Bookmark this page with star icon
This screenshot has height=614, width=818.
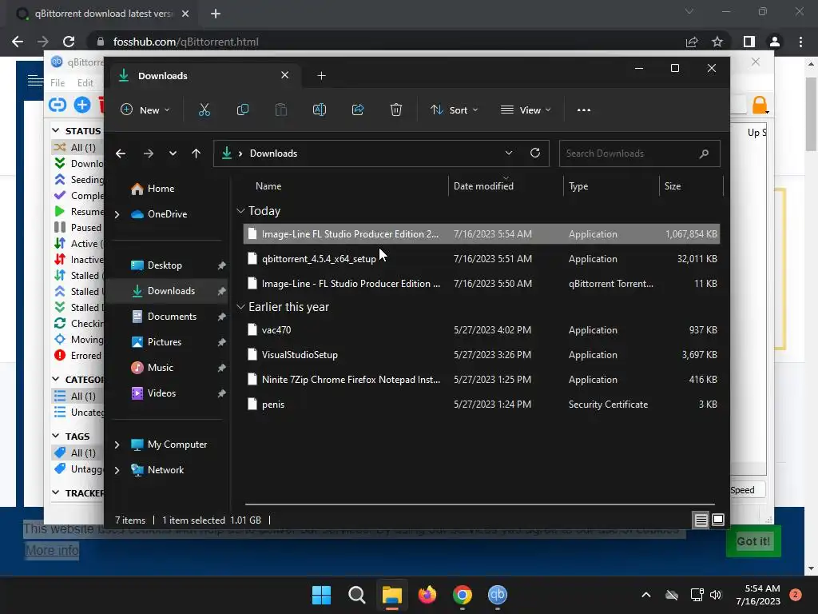(x=717, y=42)
